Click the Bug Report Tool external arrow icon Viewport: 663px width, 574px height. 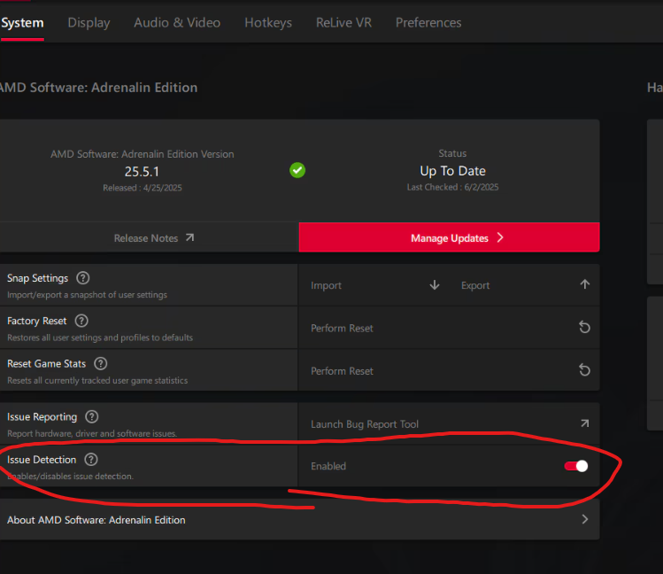click(x=585, y=423)
